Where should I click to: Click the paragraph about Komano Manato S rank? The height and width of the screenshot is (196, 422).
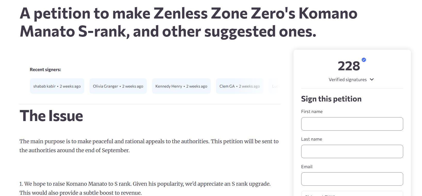(x=145, y=188)
